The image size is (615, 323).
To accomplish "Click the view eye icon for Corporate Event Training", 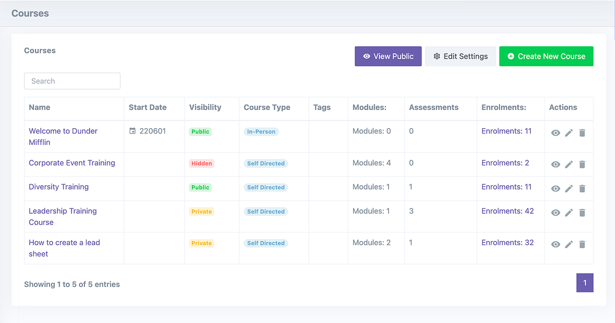I will point(555,165).
